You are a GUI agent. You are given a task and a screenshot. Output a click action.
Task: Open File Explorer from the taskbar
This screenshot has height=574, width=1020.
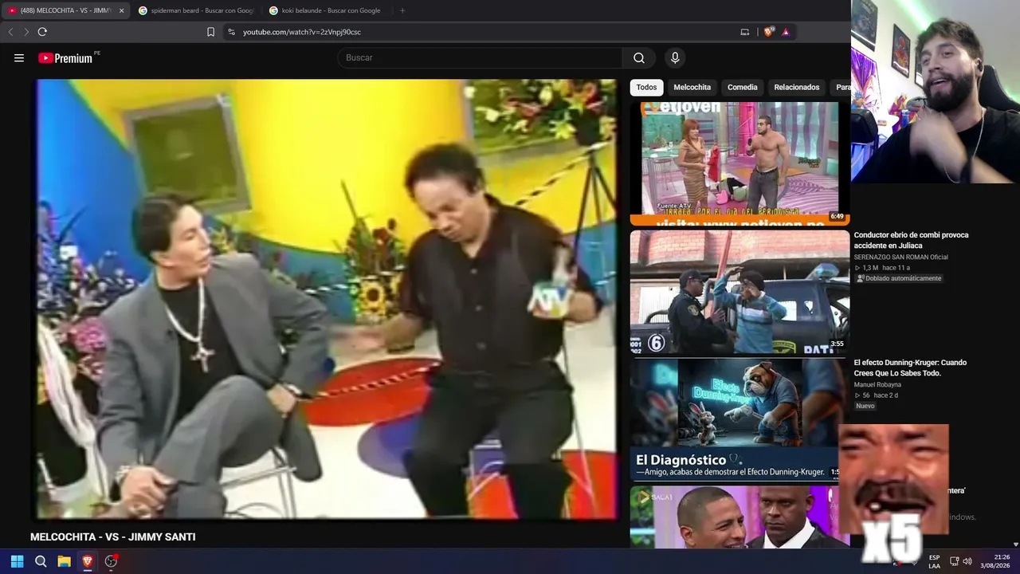[64, 561]
